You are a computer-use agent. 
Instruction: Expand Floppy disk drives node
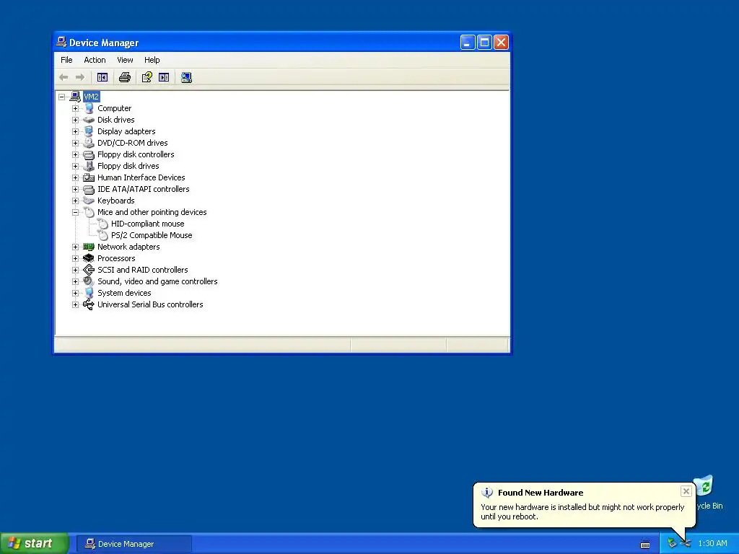[x=75, y=167]
